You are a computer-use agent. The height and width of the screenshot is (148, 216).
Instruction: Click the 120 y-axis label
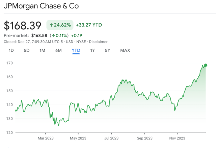click(9, 133)
